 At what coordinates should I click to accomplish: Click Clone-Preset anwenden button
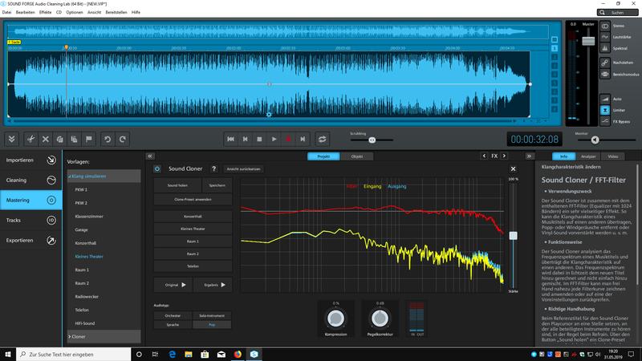coord(193,199)
